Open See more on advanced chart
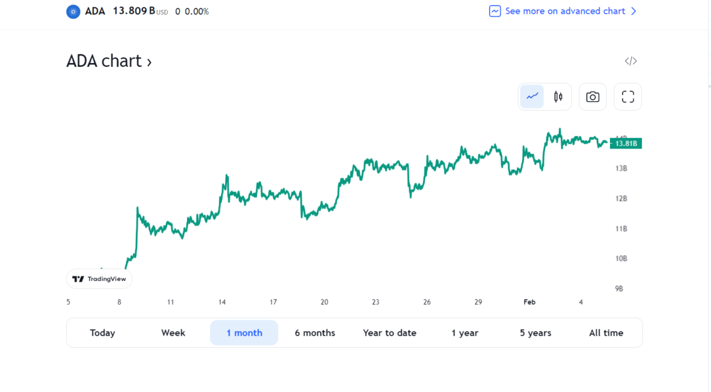 (x=564, y=11)
